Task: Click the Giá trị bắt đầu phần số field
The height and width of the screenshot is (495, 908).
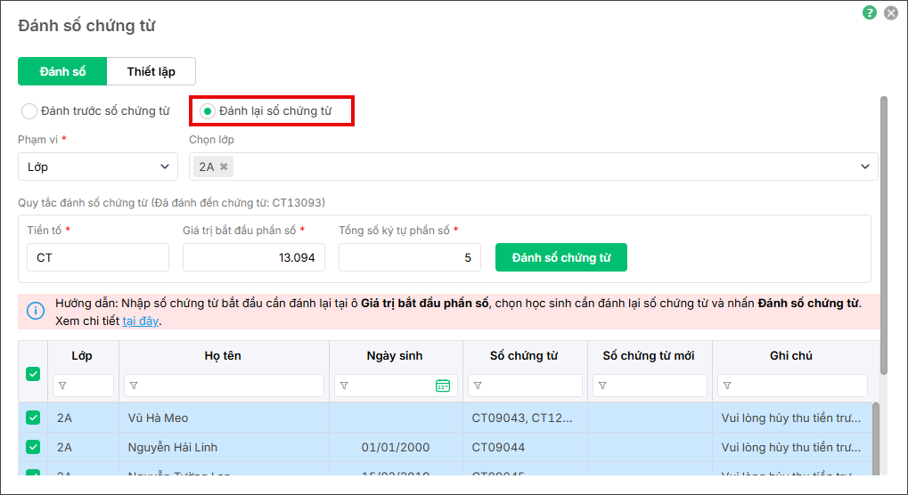Action: coord(254,257)
